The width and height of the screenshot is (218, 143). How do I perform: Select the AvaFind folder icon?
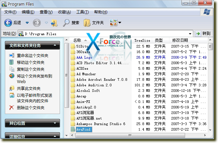(73, 129)
